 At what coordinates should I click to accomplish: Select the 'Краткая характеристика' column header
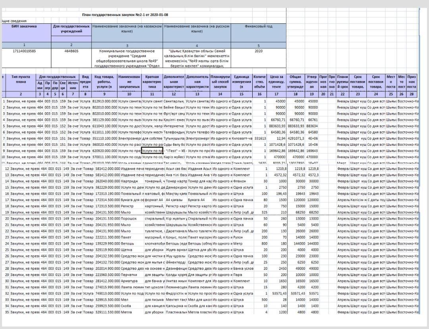pos(152,82)
